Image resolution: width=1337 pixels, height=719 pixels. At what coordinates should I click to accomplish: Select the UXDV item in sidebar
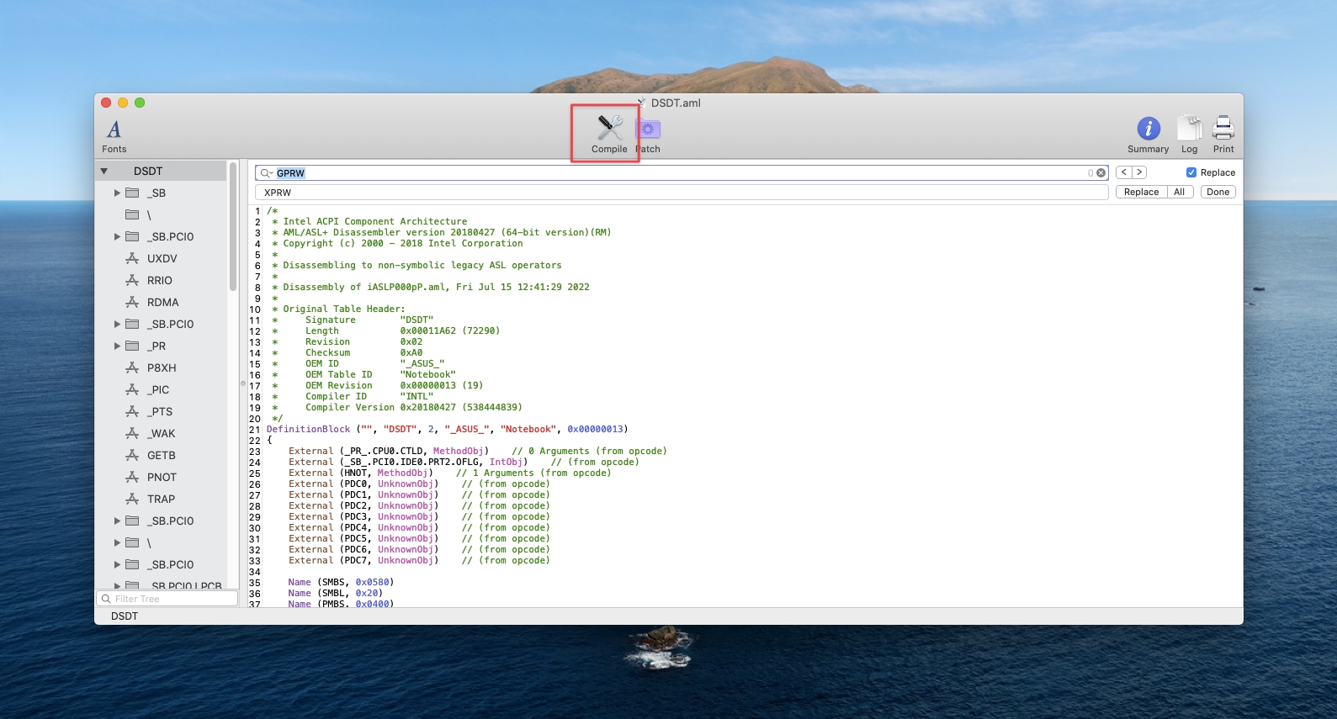click(162, 259)
